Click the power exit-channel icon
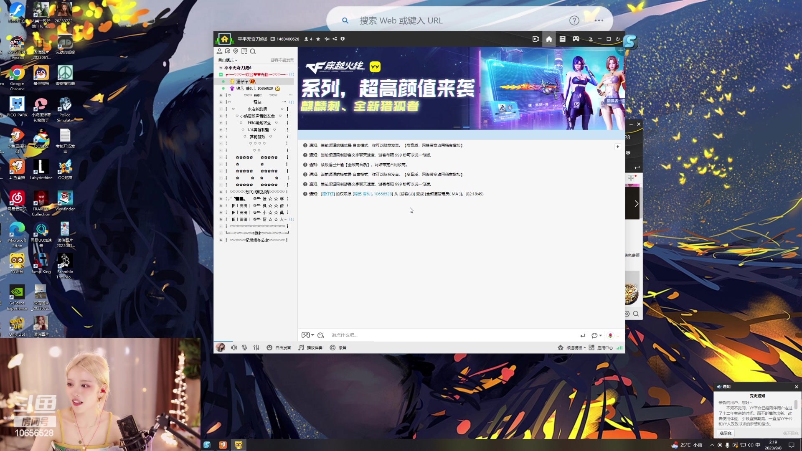Image resolution: width=802 pixels, height=451 pixels. pos(617,39)
